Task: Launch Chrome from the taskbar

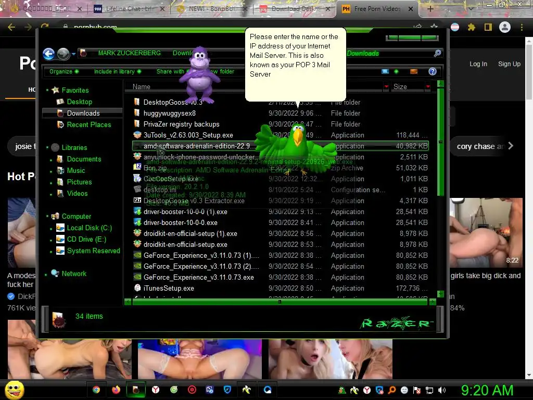Action: tap(96, 390)
